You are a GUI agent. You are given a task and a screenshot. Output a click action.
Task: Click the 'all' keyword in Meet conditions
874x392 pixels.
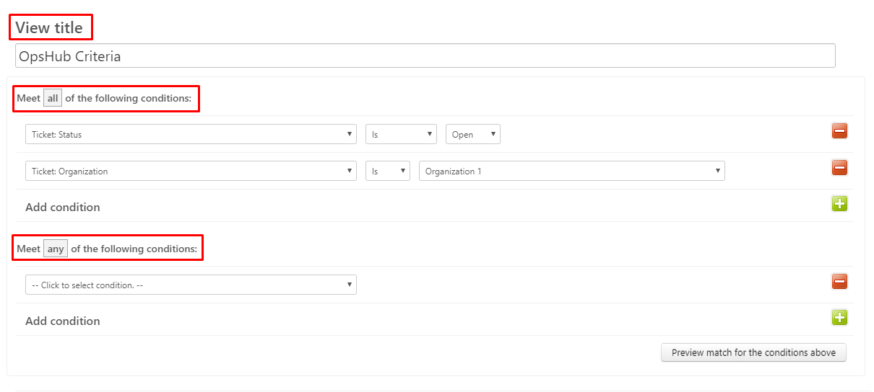click(53, 99)
